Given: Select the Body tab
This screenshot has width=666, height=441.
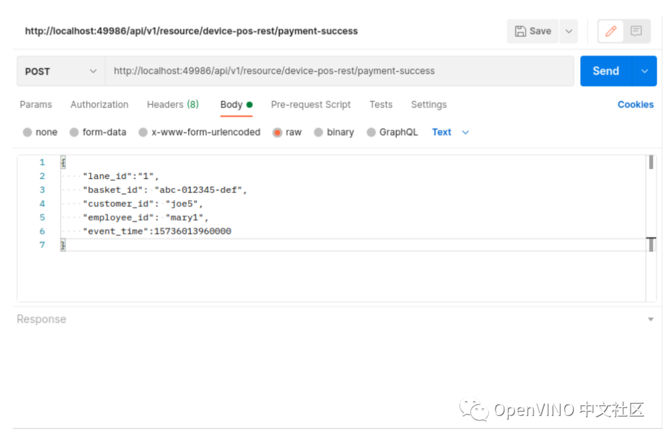Looking at the screenshot, I should (x=236, y=105).
